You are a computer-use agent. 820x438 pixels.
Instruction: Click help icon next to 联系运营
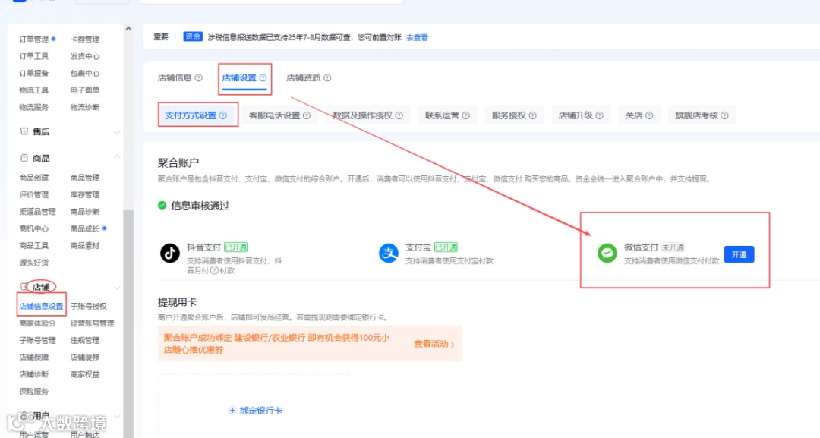coord(466,115)
